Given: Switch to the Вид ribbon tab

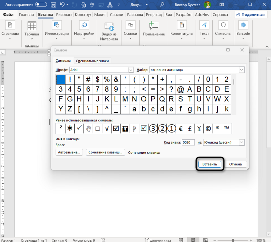Looking at the screenshot, I should (x=169, y=15).
